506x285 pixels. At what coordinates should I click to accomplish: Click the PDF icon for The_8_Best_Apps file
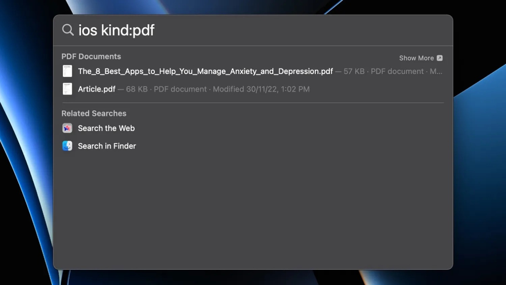(x=67, y=71)
